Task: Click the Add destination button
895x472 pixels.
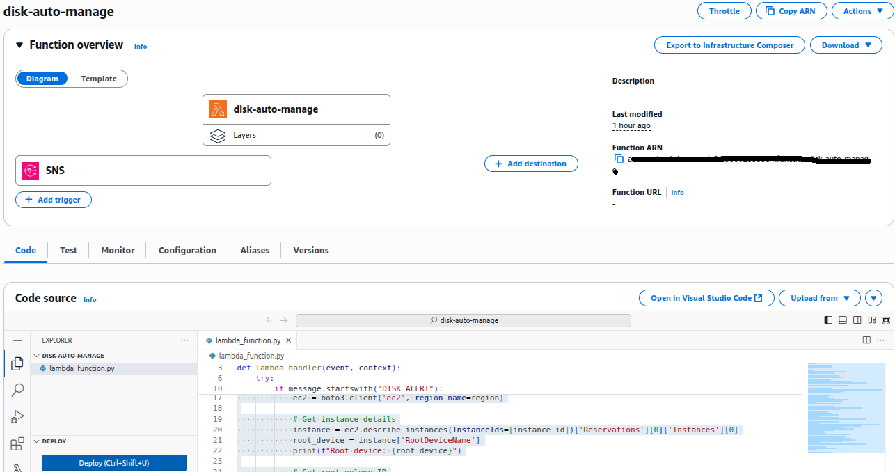Action: point(531,164)
